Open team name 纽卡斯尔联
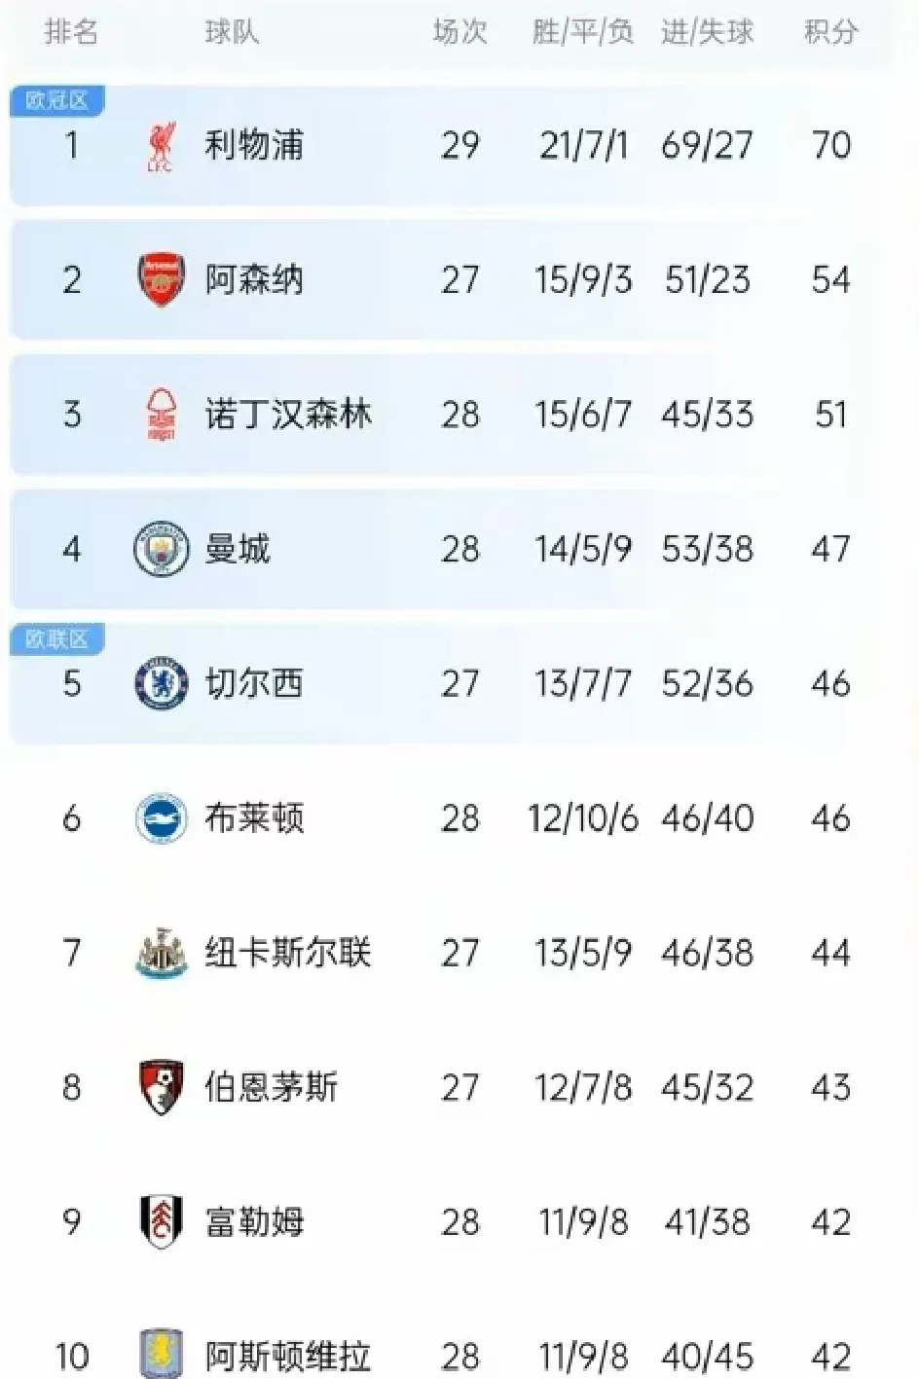 [x=288, y=953]
